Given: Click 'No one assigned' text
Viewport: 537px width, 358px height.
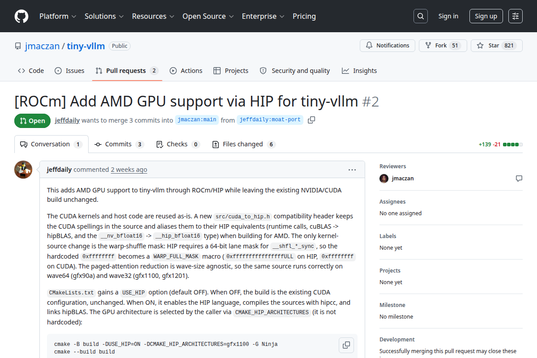Looking at the screenshot, I should [x=401, y=213].
